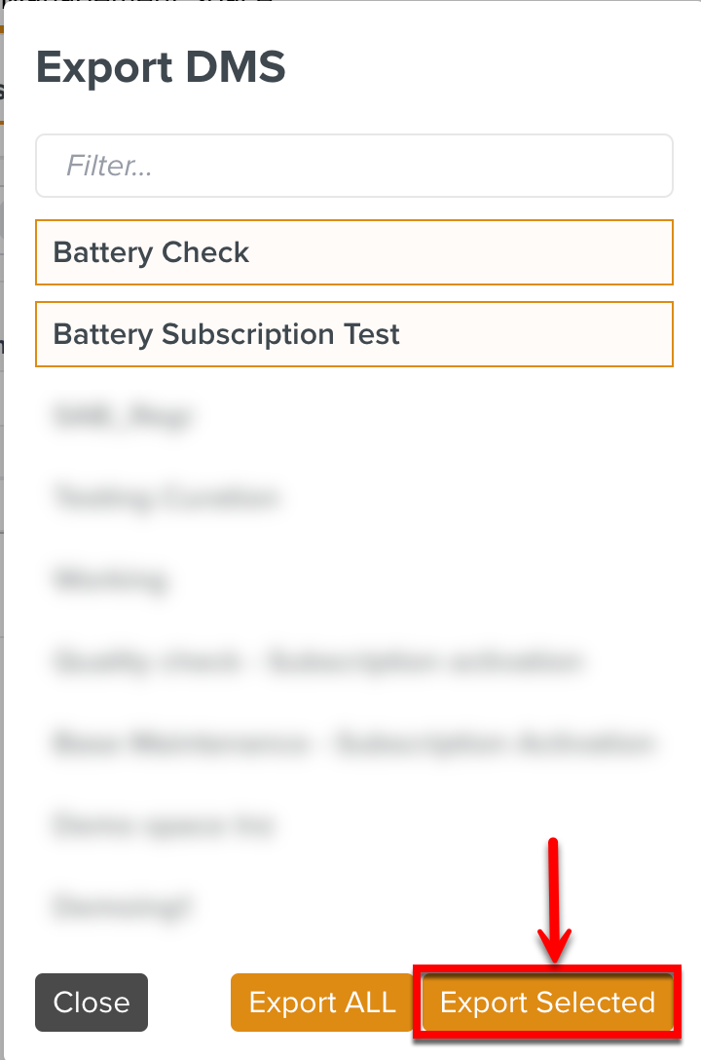Click the Filter search field
The width and height of the screenshot is (701, 1060).
pyautogui.click(x=354, y=166)
